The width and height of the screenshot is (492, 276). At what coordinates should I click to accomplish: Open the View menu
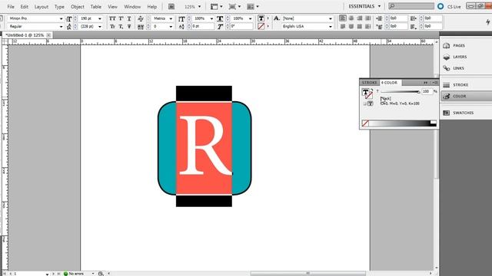(x=112, y=7)
